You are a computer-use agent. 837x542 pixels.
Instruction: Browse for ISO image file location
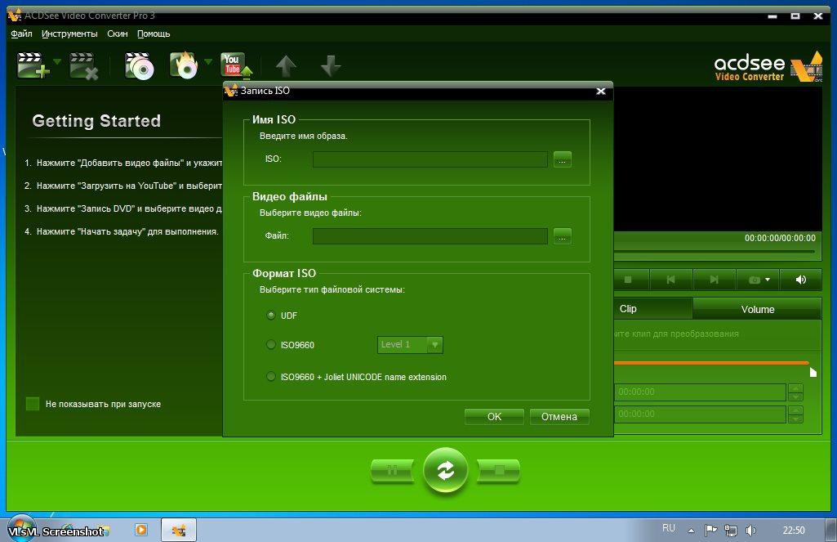562,159
